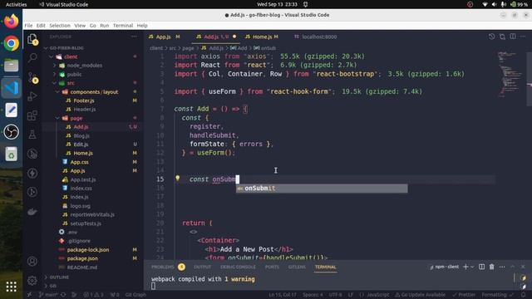This screenshot has height=299, width=532.
Task: Click the UTF-8 encoding indicator
Action: point(335,295)
